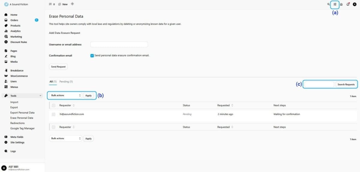Click the Username or email address field
Screen dimensions: 360x172
(119, 44)
